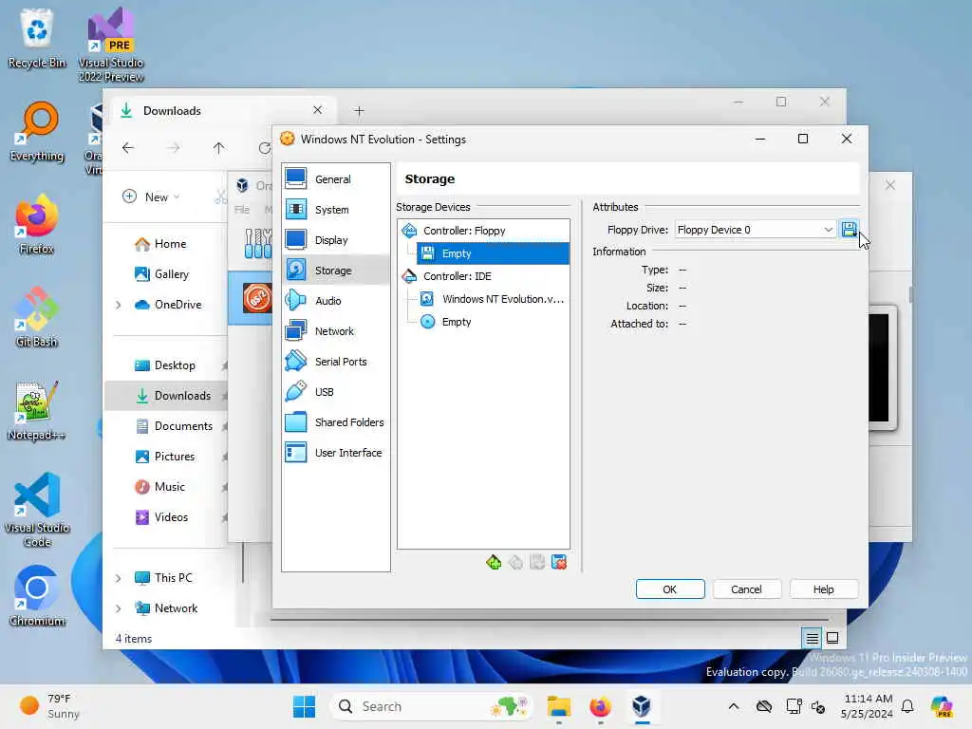
Task: Open the Floppy Drive dropdown
Action: pos(755,230)
